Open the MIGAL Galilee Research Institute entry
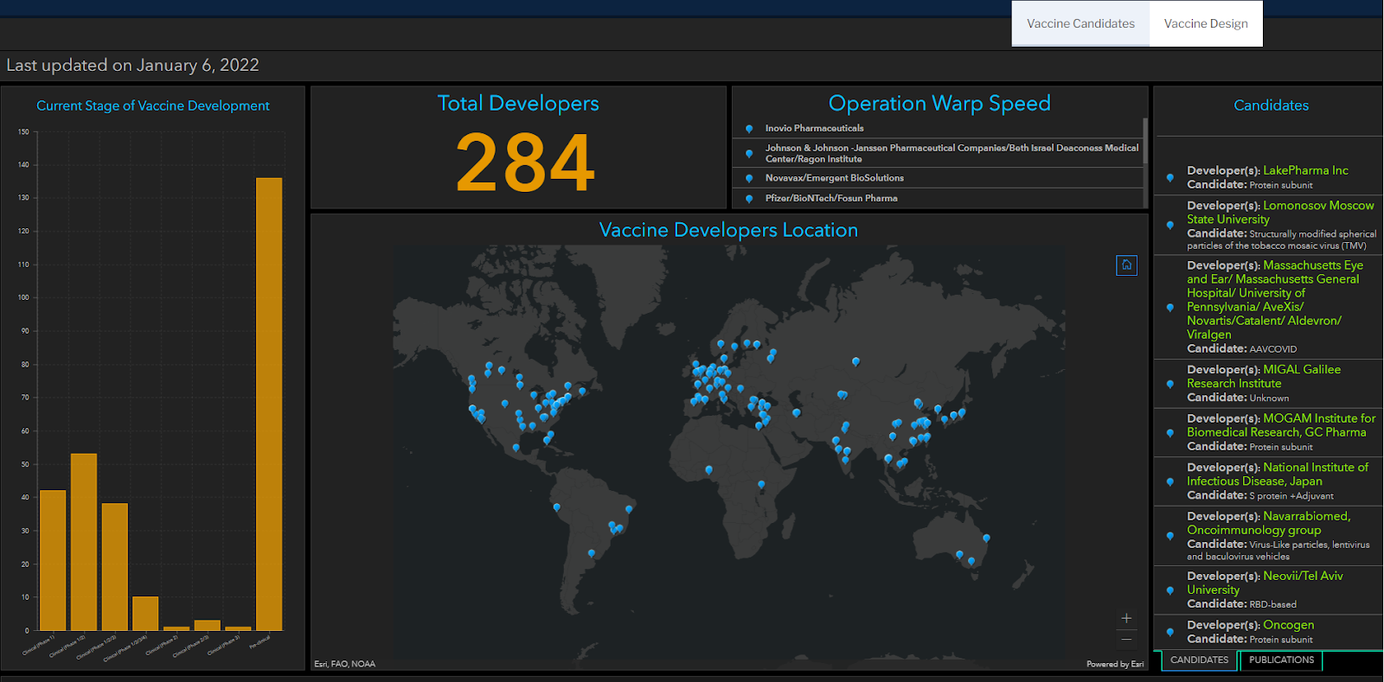Image resolution: width=1384 pixels, height=682 pixels. point(1268,383)
